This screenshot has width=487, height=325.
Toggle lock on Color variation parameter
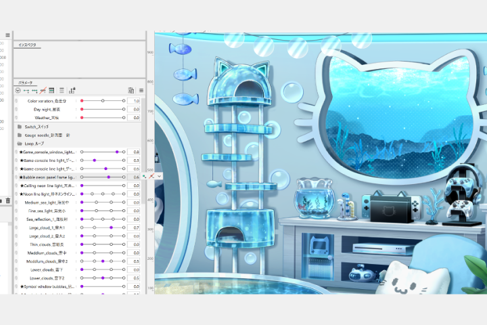coord(16,101)
